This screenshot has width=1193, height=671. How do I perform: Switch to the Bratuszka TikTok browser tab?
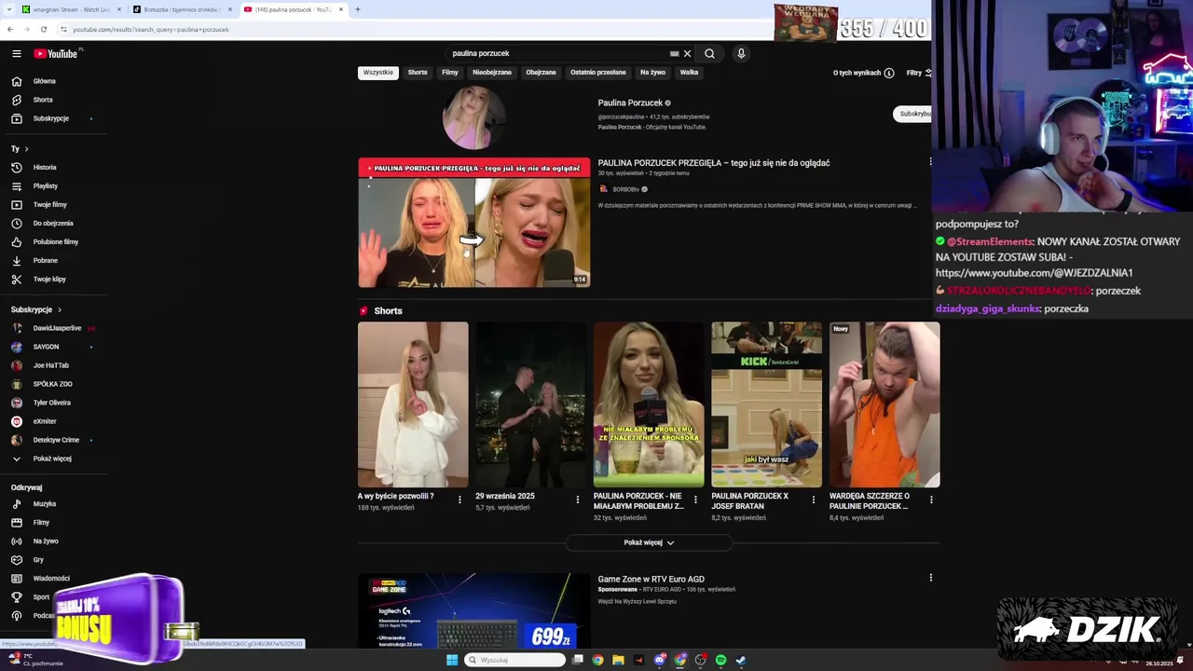pos(180,9)
